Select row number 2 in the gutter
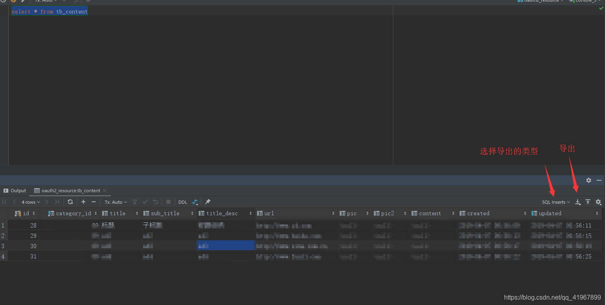The height and width of the screenshot is (305, 605). pyautogui.click(x=4, y=236)
